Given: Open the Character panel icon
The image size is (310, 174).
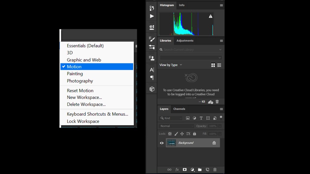Looking at the screenshot, I should click(152, 70).
